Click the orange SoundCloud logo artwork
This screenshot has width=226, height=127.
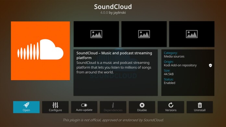click(x=40, y=51)
